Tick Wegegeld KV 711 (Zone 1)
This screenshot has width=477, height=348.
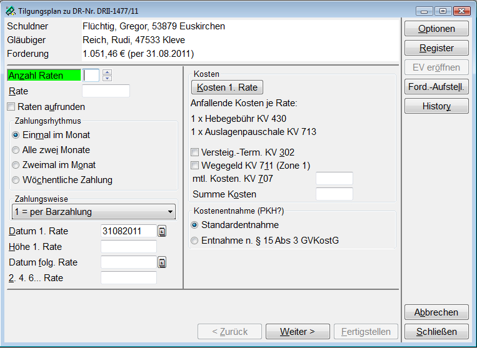196,166
